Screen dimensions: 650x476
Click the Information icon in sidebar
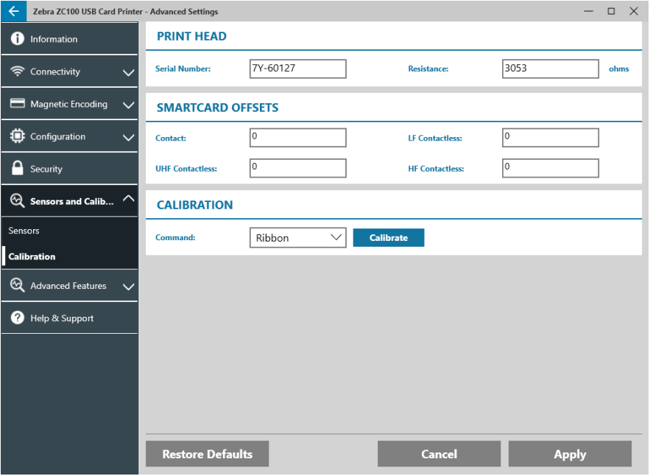17,38
